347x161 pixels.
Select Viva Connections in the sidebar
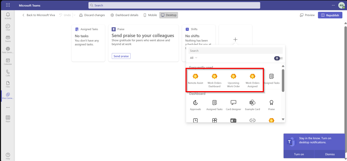8,96
